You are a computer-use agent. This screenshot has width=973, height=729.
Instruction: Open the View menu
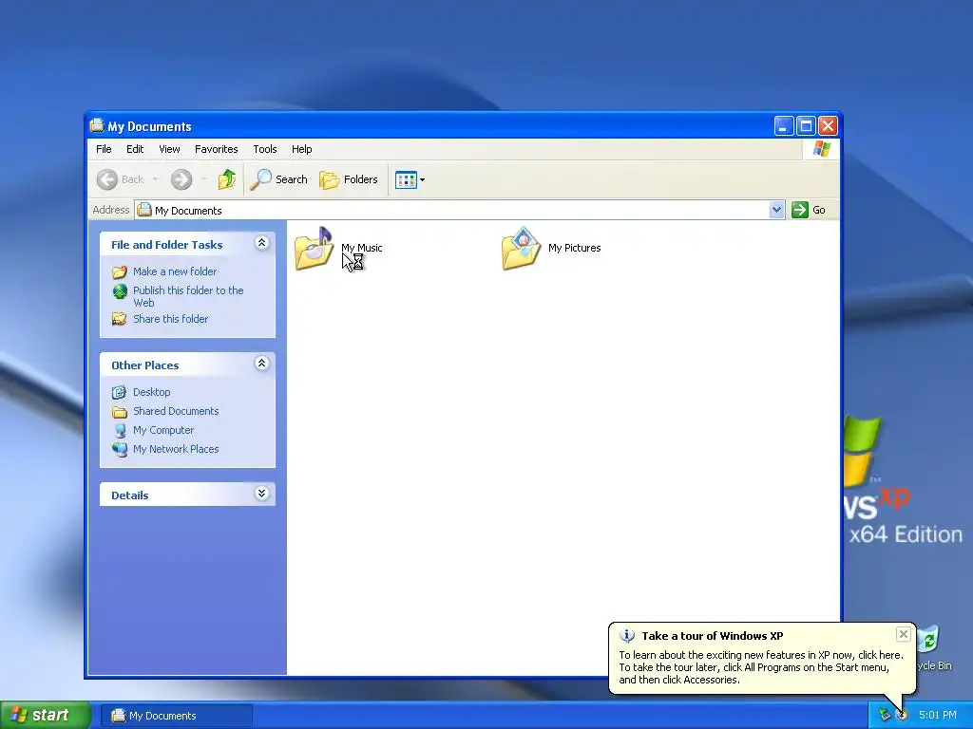[169, 149]
